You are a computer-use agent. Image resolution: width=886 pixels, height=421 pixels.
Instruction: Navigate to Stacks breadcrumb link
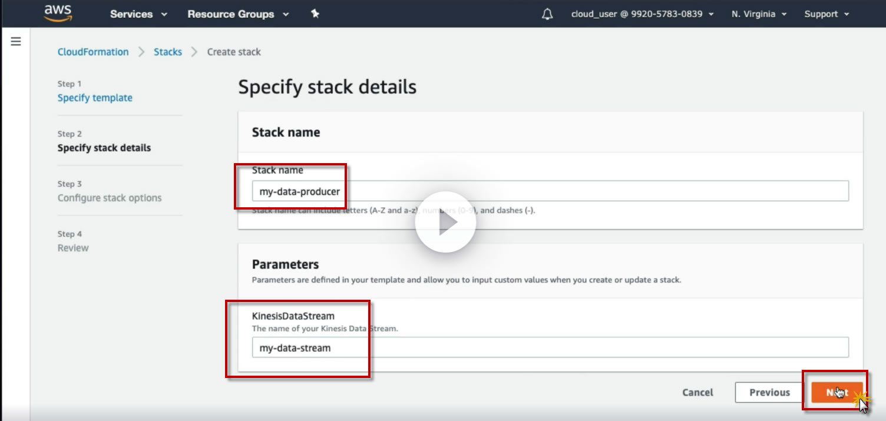coord(168,52)
